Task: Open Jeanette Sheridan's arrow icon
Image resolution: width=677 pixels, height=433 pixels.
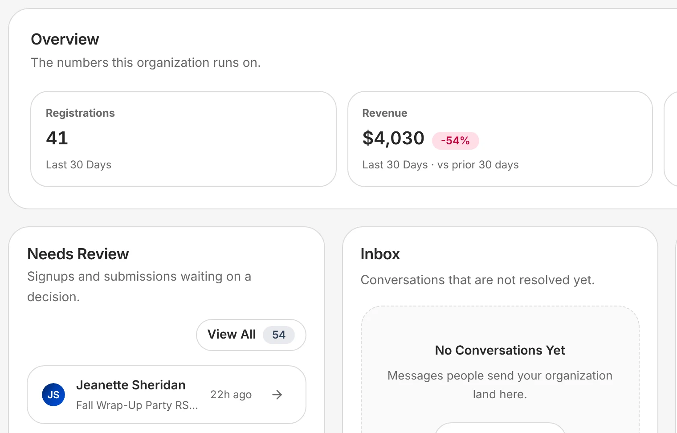Action: [x=277, y=395]
